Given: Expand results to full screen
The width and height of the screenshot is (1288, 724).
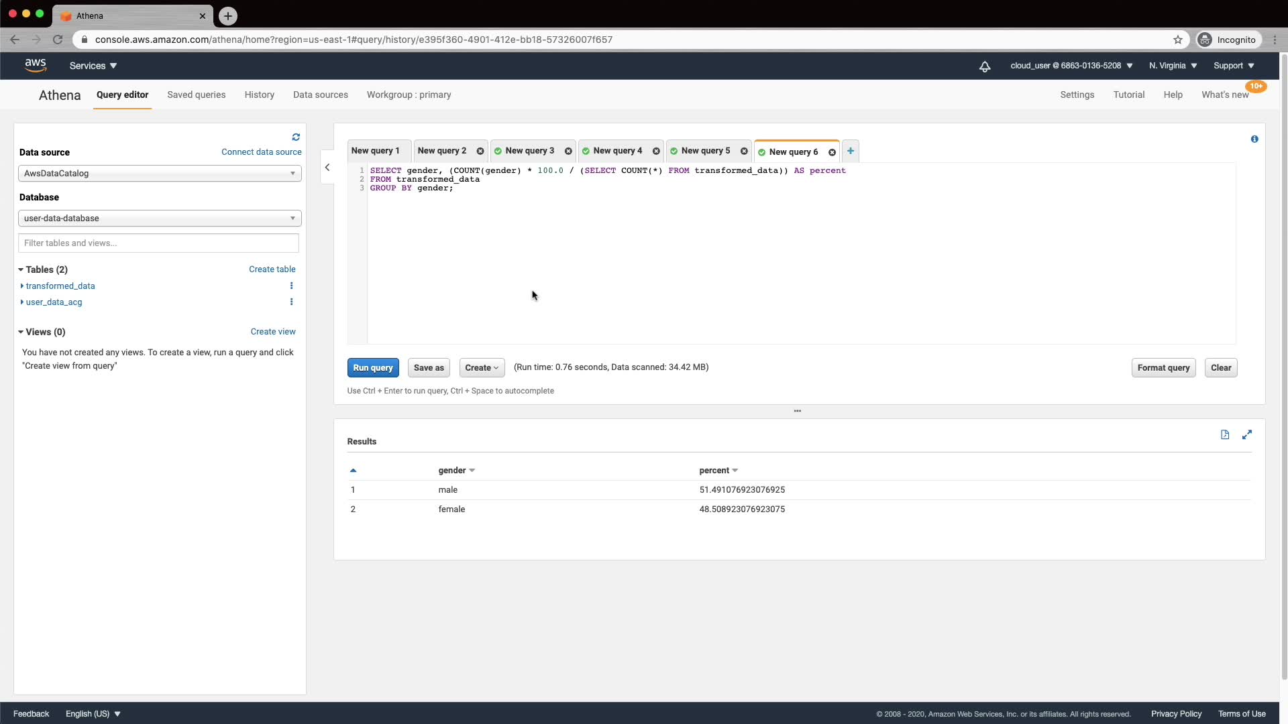Looking at the screenshot, I should coord(1246,434).
